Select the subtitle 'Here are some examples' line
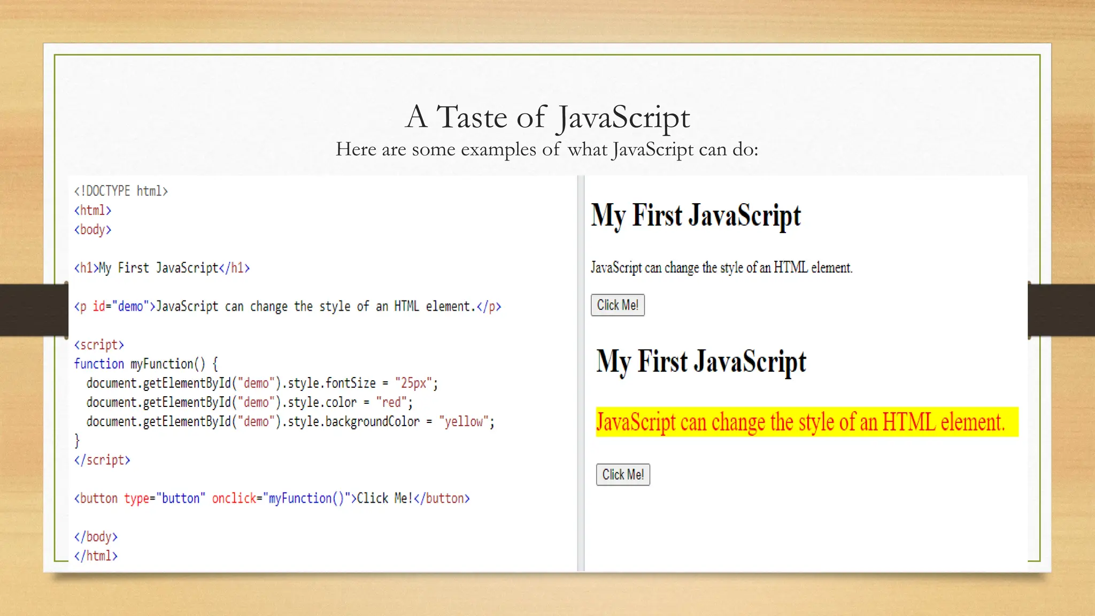1095x616 pixels. coord(547,149)
